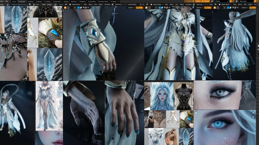Open the image browse dropdown before Character Reference.png
Screen dimensions: 259x145
8,5
